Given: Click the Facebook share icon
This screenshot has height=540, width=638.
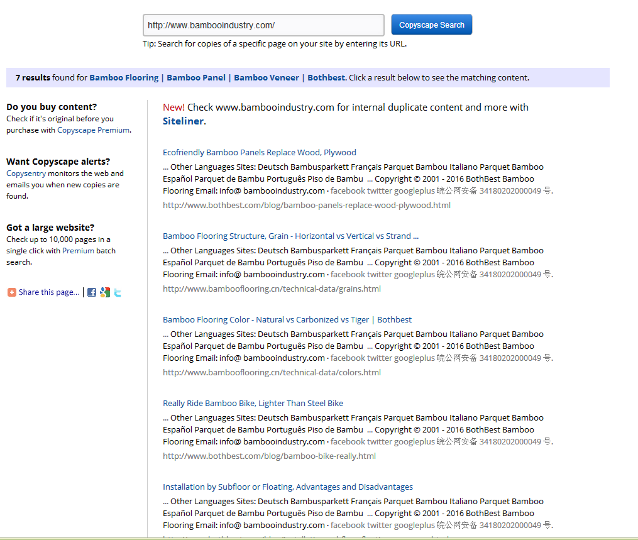Looking at the screenshot, I should 92,292.
